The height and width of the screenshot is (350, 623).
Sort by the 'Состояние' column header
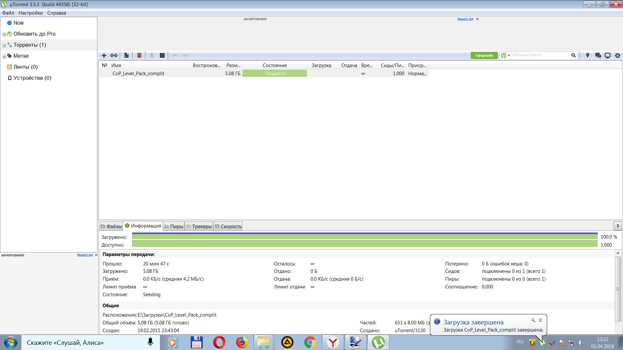tap(275, 65)
